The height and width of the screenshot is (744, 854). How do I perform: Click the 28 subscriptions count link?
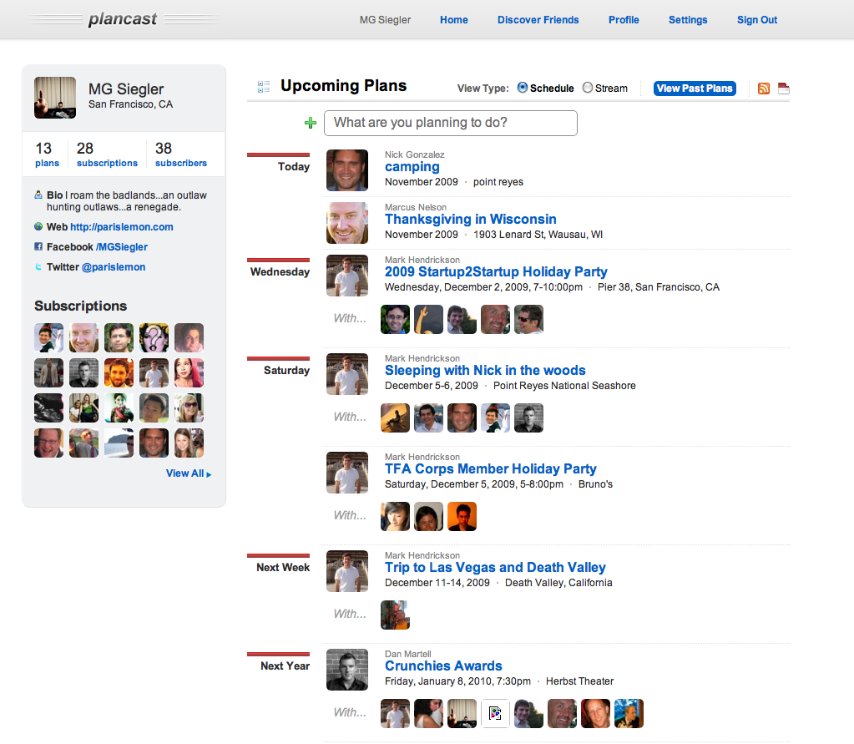point(107,155)
